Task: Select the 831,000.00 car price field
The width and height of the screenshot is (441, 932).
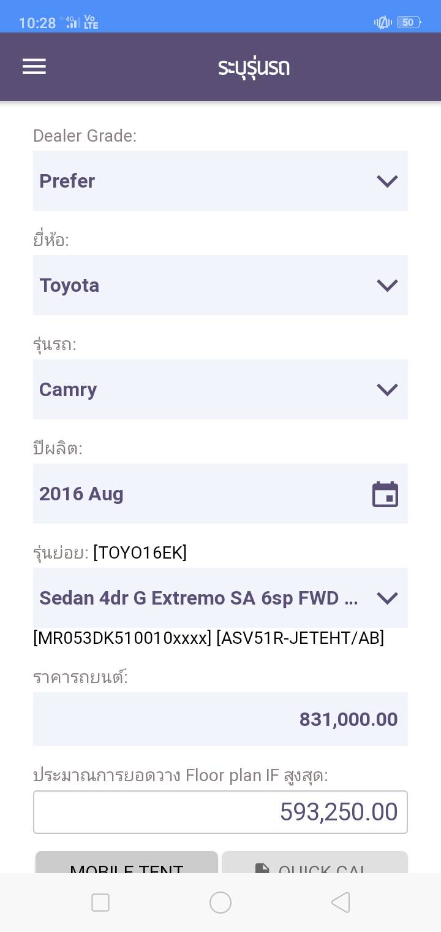Action: click(220, 719)
